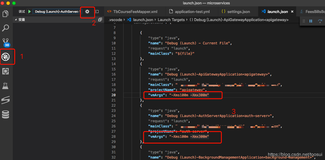
Task: Click the "type": "java" text on line 9
Action: [162, 38]
